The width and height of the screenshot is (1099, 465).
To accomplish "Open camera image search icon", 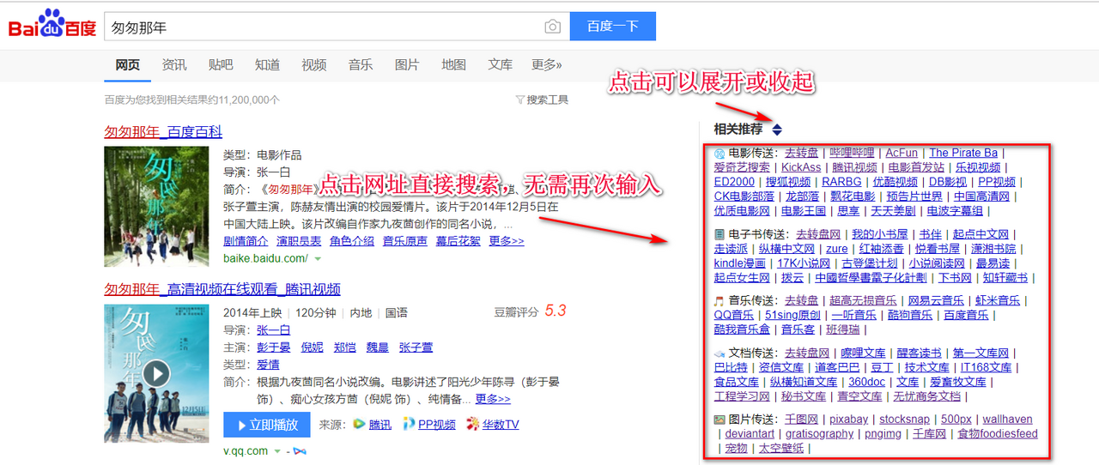I will point(553,27).
